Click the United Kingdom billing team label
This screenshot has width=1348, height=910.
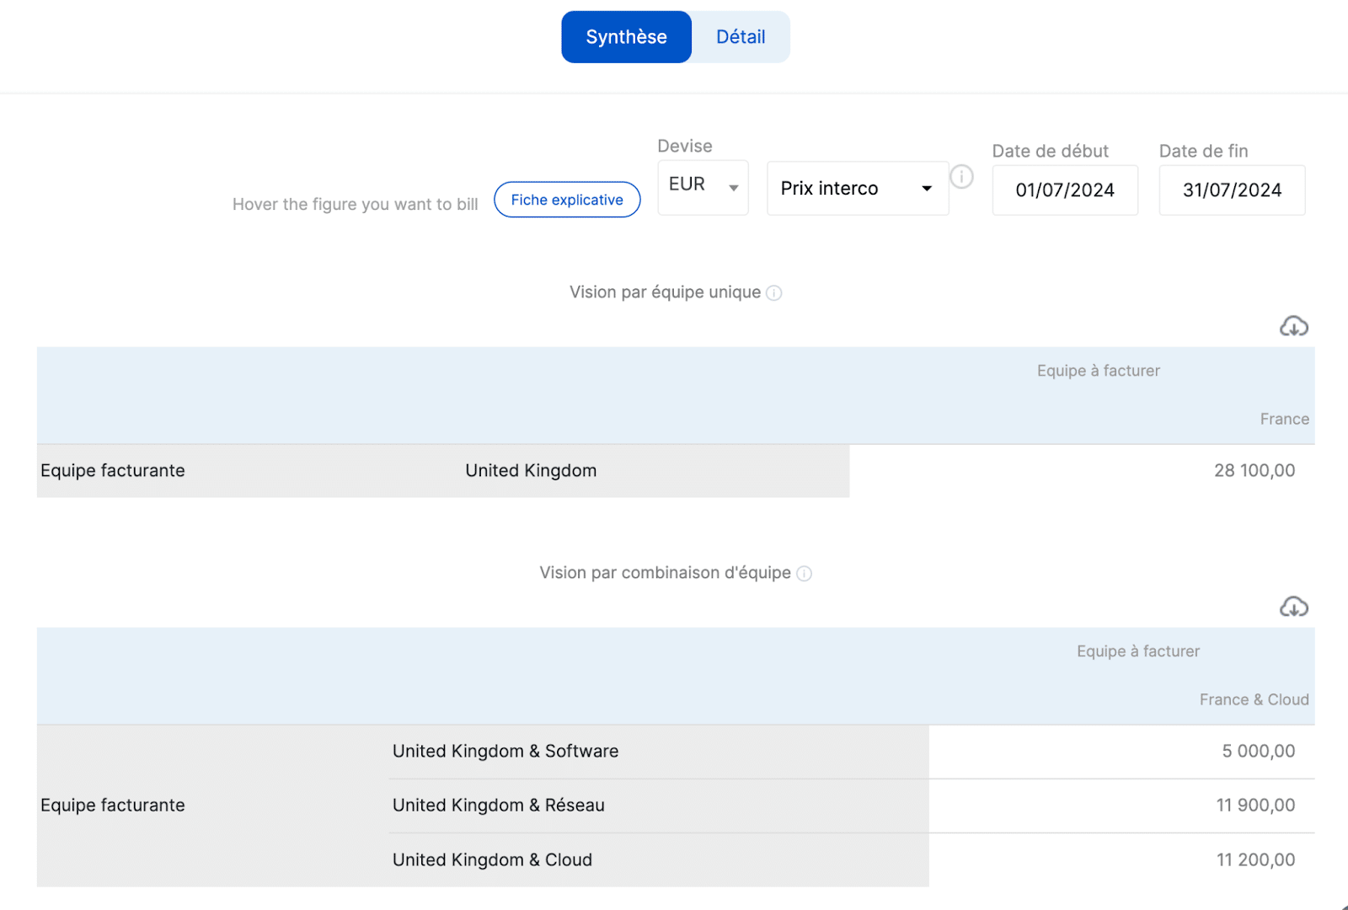pos(531,471)
